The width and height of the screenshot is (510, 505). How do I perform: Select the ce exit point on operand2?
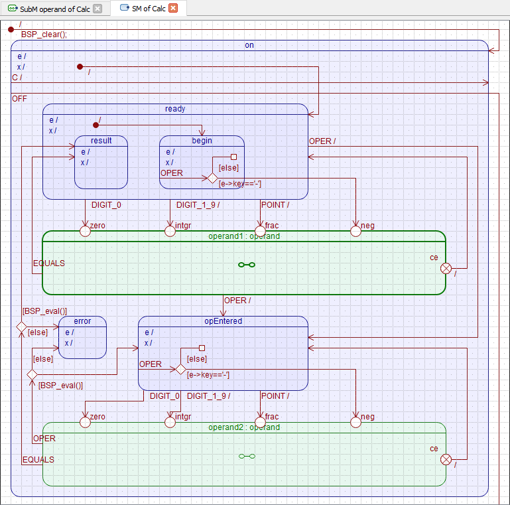[446, 459]
